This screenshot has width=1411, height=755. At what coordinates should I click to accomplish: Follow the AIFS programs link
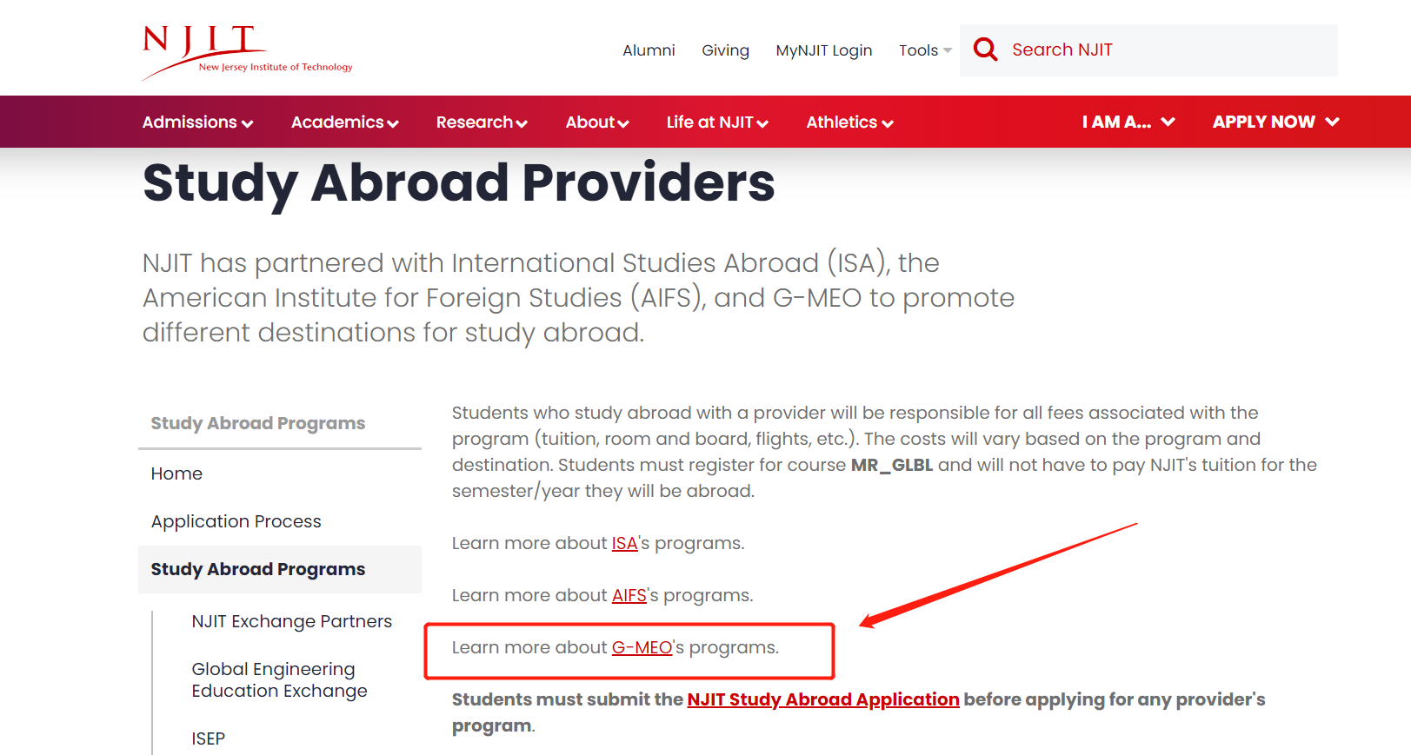tap(629, 596)
